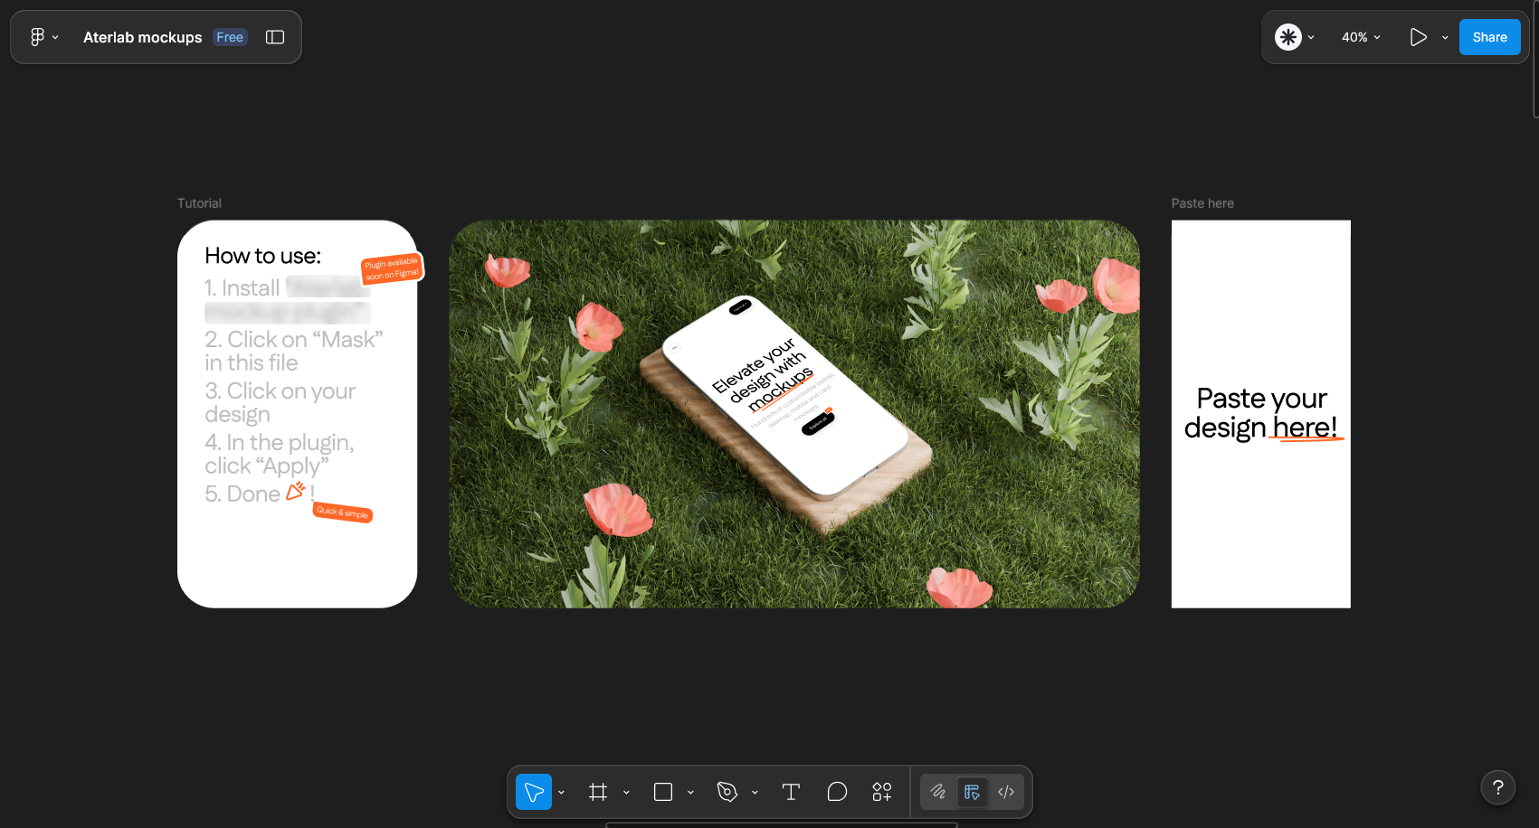Expand the Move tools dropdown chevron
The width and height of the screenshot is (1539, 828).
point(562,793)
